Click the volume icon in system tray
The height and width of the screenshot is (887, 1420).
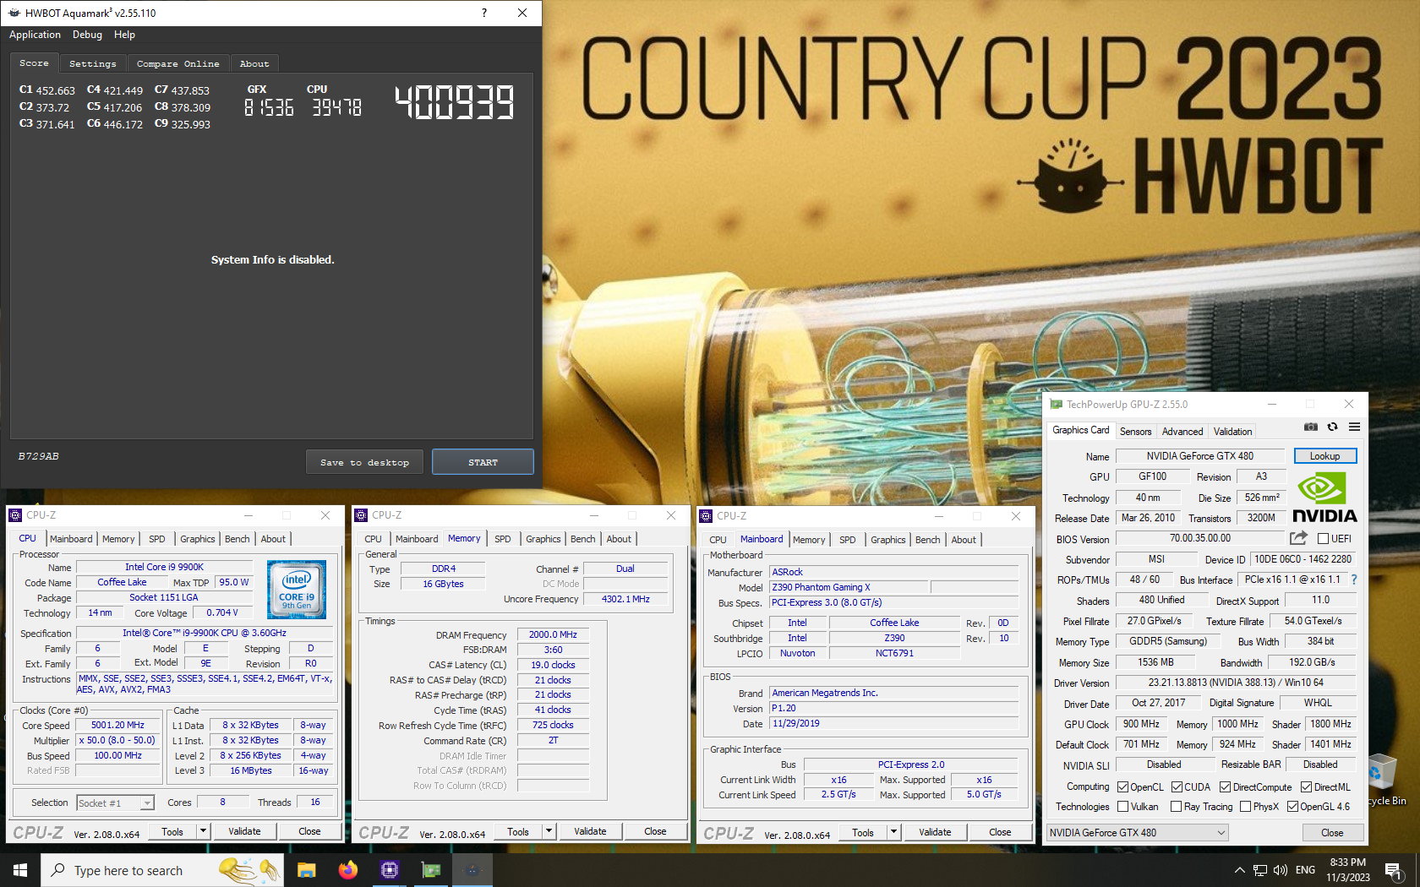coord(1280,870)
